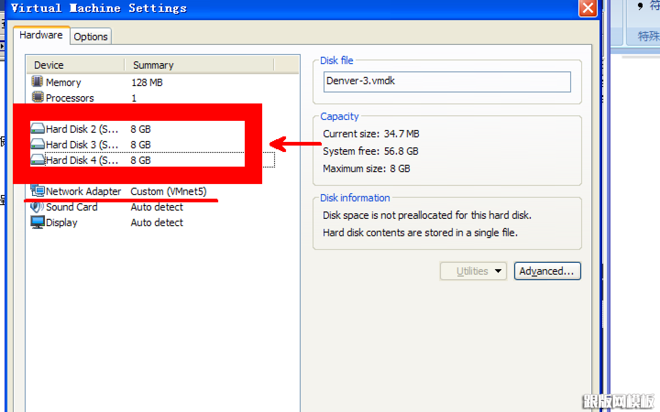Switch to the Options tab
660x412 pixels.
[91, 37]
